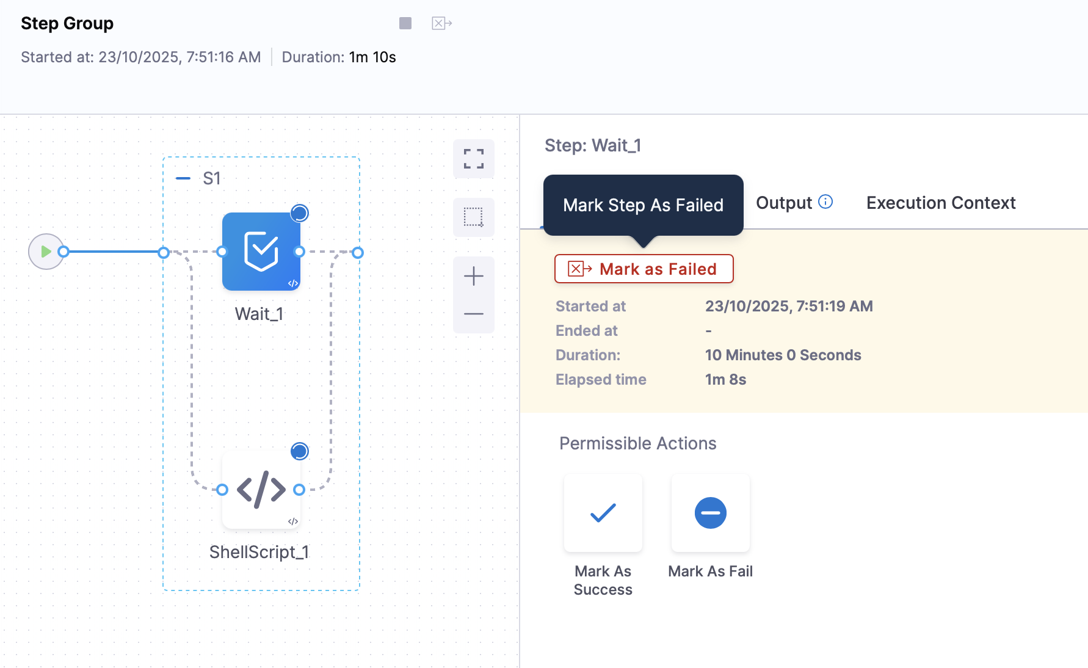Select the Wait_1 step node
Screen dimensions: 1088x668
click(x=261, y=252)
